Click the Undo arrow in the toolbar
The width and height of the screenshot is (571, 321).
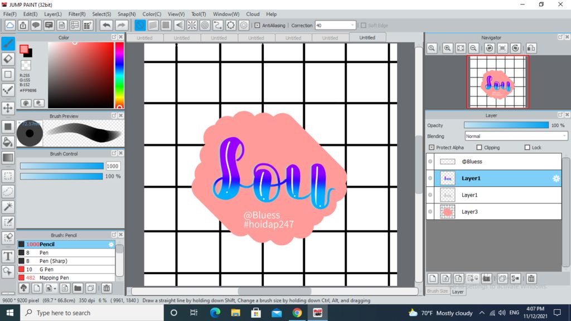pos(107,25)
